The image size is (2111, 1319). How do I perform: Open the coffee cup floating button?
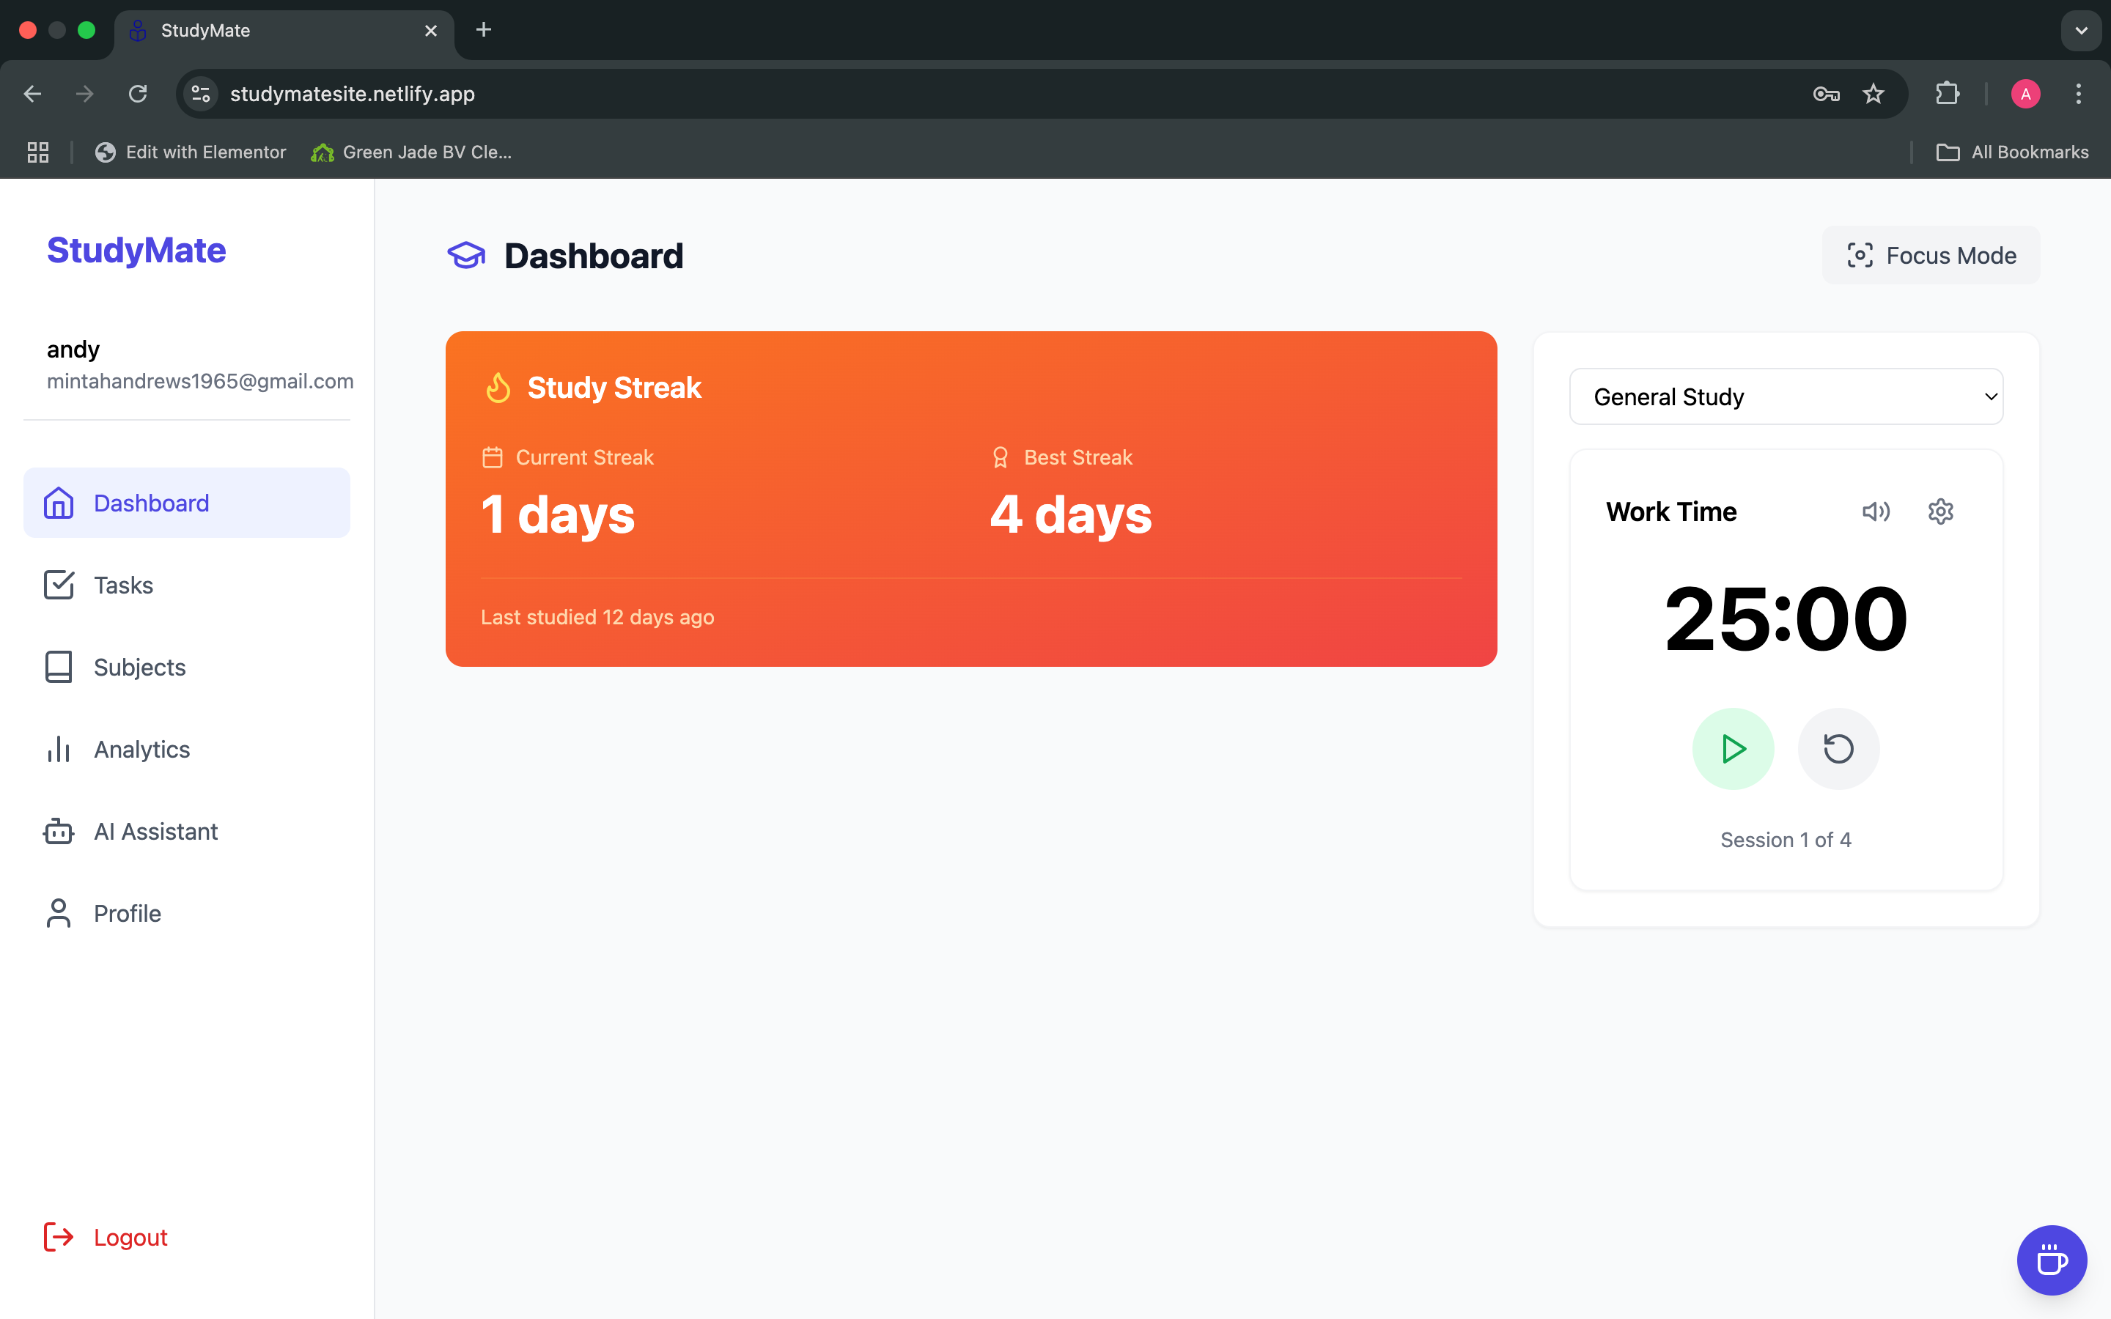[x=2051, y=1260]
